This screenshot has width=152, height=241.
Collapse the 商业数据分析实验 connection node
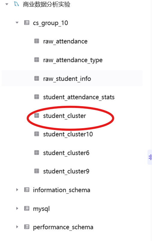tap(7, 4)
